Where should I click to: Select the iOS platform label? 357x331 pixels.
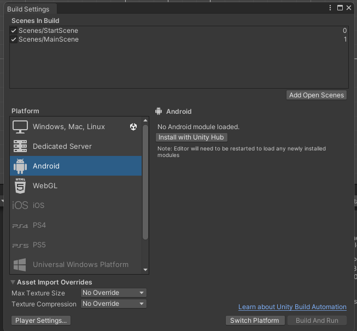[38, 205]
